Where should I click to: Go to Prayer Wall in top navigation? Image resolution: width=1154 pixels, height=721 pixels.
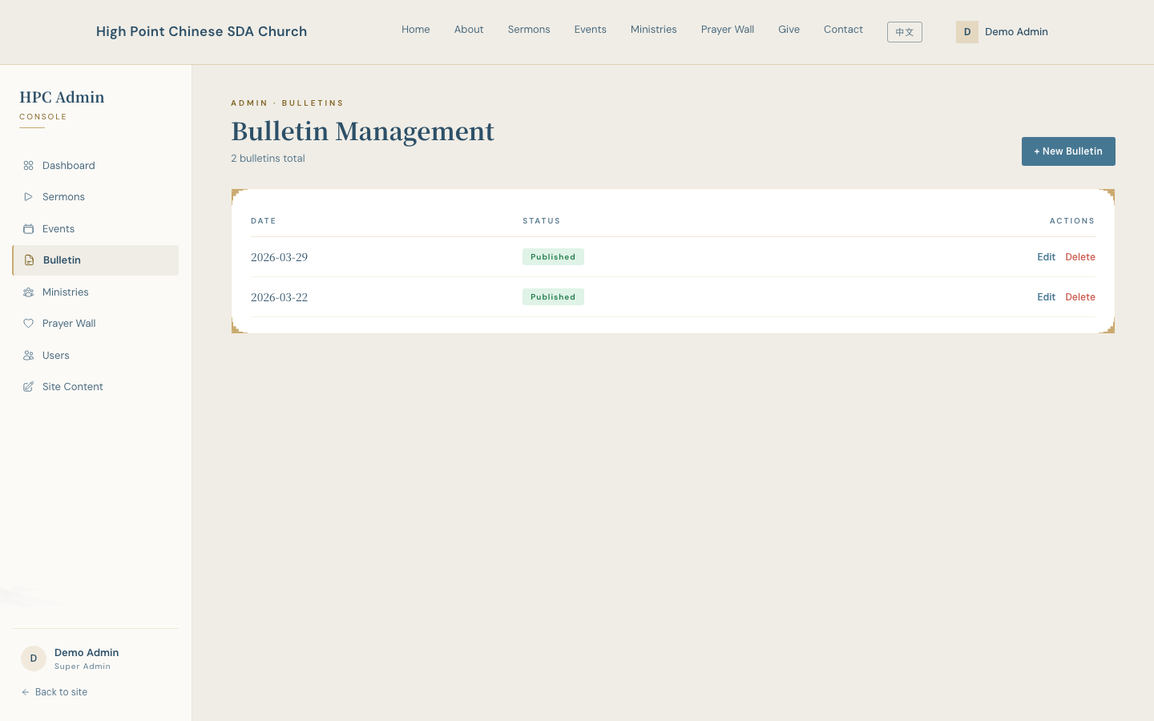728,30
